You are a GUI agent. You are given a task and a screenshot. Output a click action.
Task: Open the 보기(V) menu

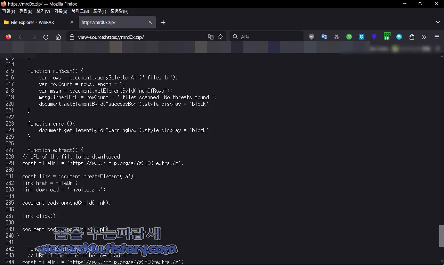43,11
